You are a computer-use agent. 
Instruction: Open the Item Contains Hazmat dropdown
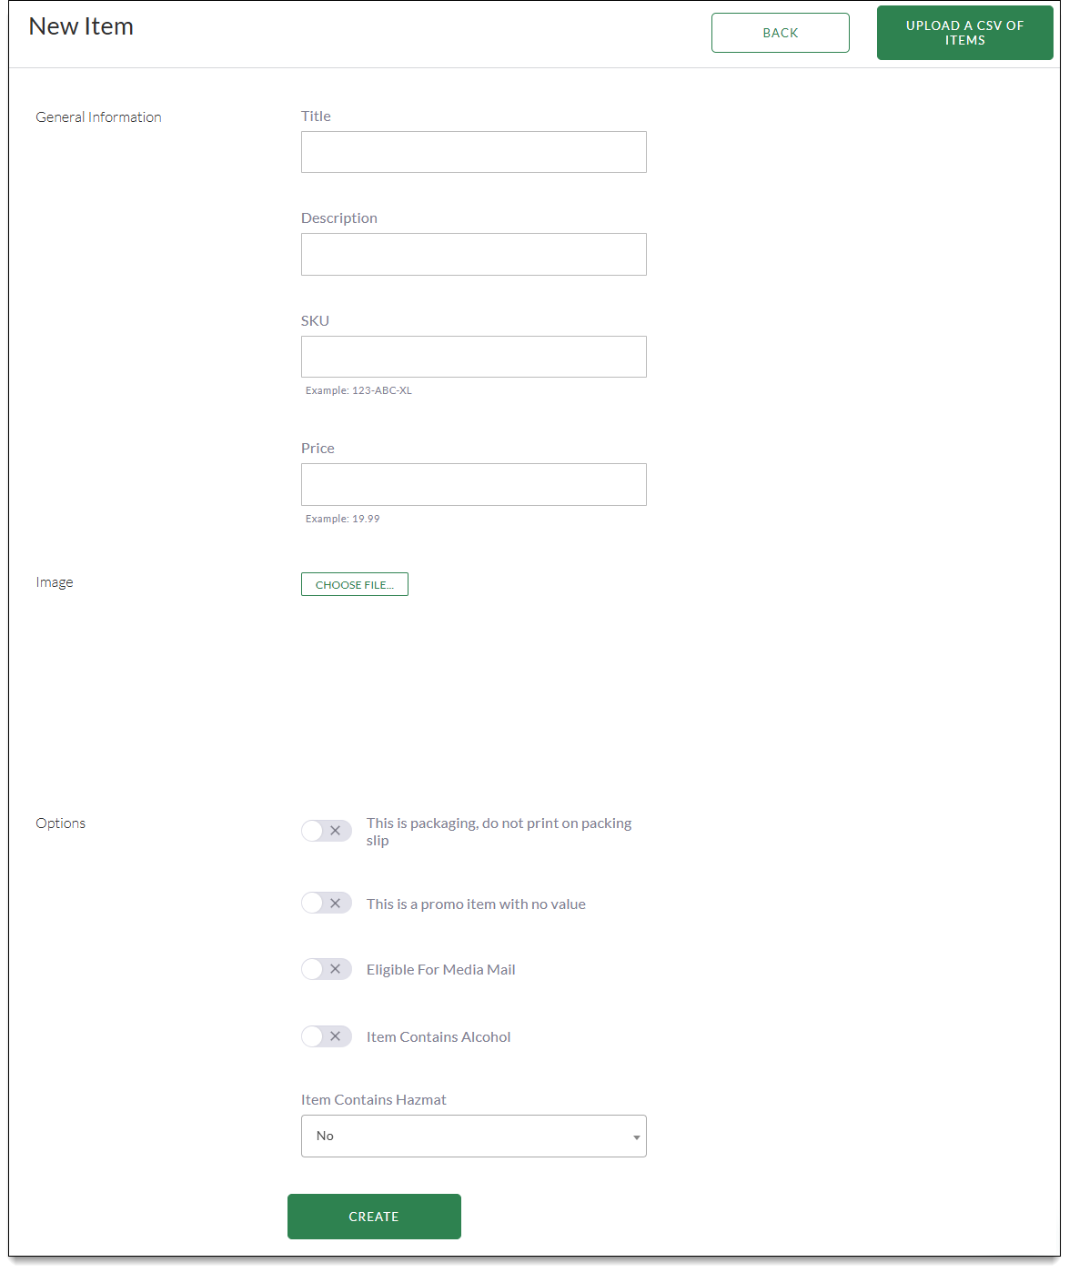[473, 1136]
